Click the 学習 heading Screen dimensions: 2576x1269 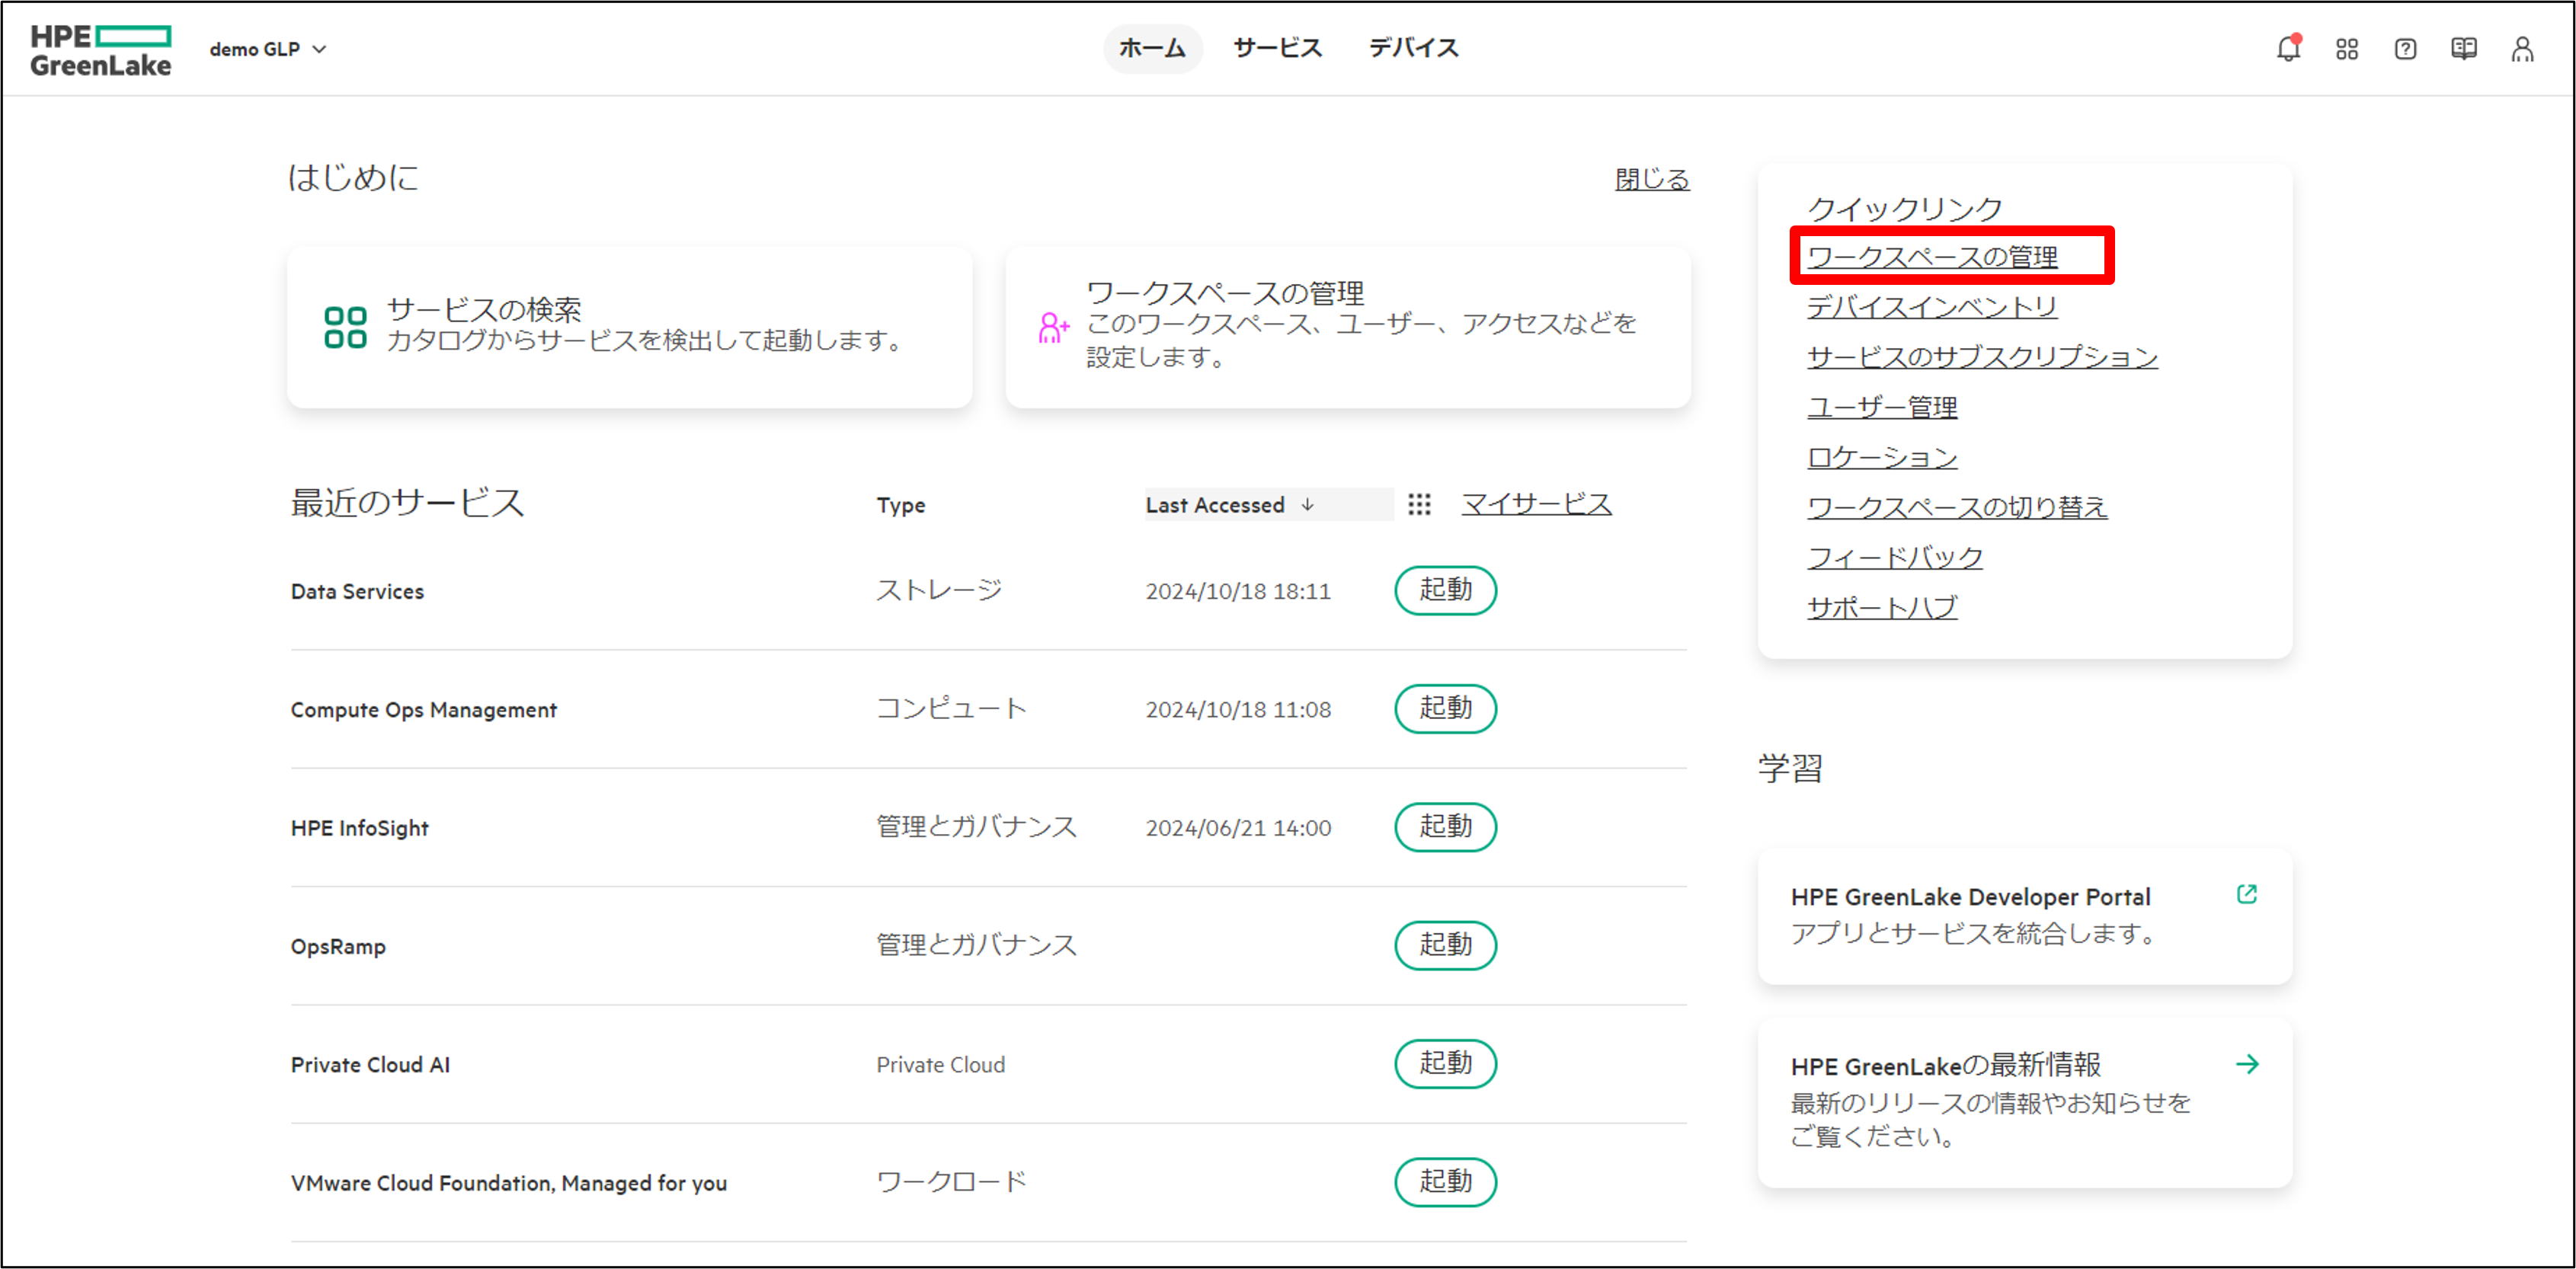point(1790,768)
